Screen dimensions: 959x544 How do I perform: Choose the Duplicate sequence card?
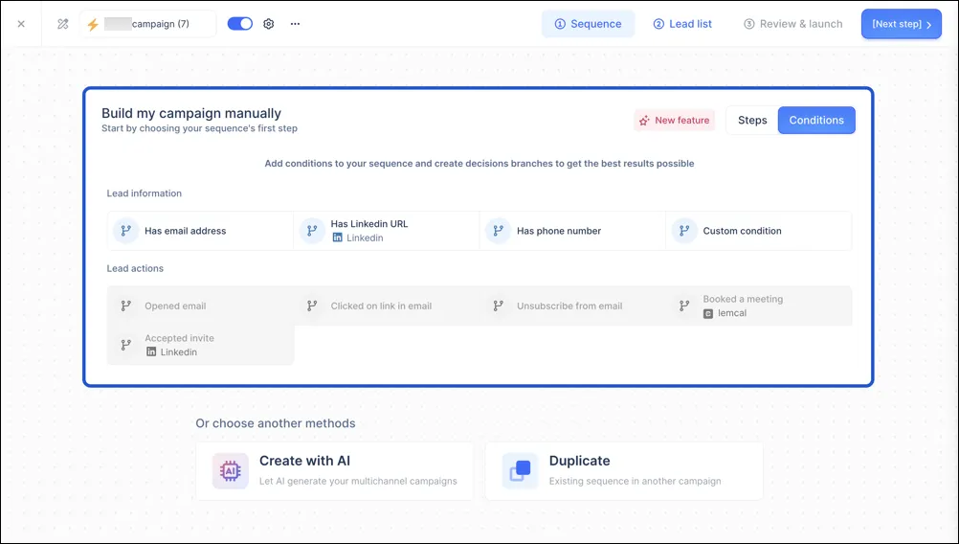(624, 470)
